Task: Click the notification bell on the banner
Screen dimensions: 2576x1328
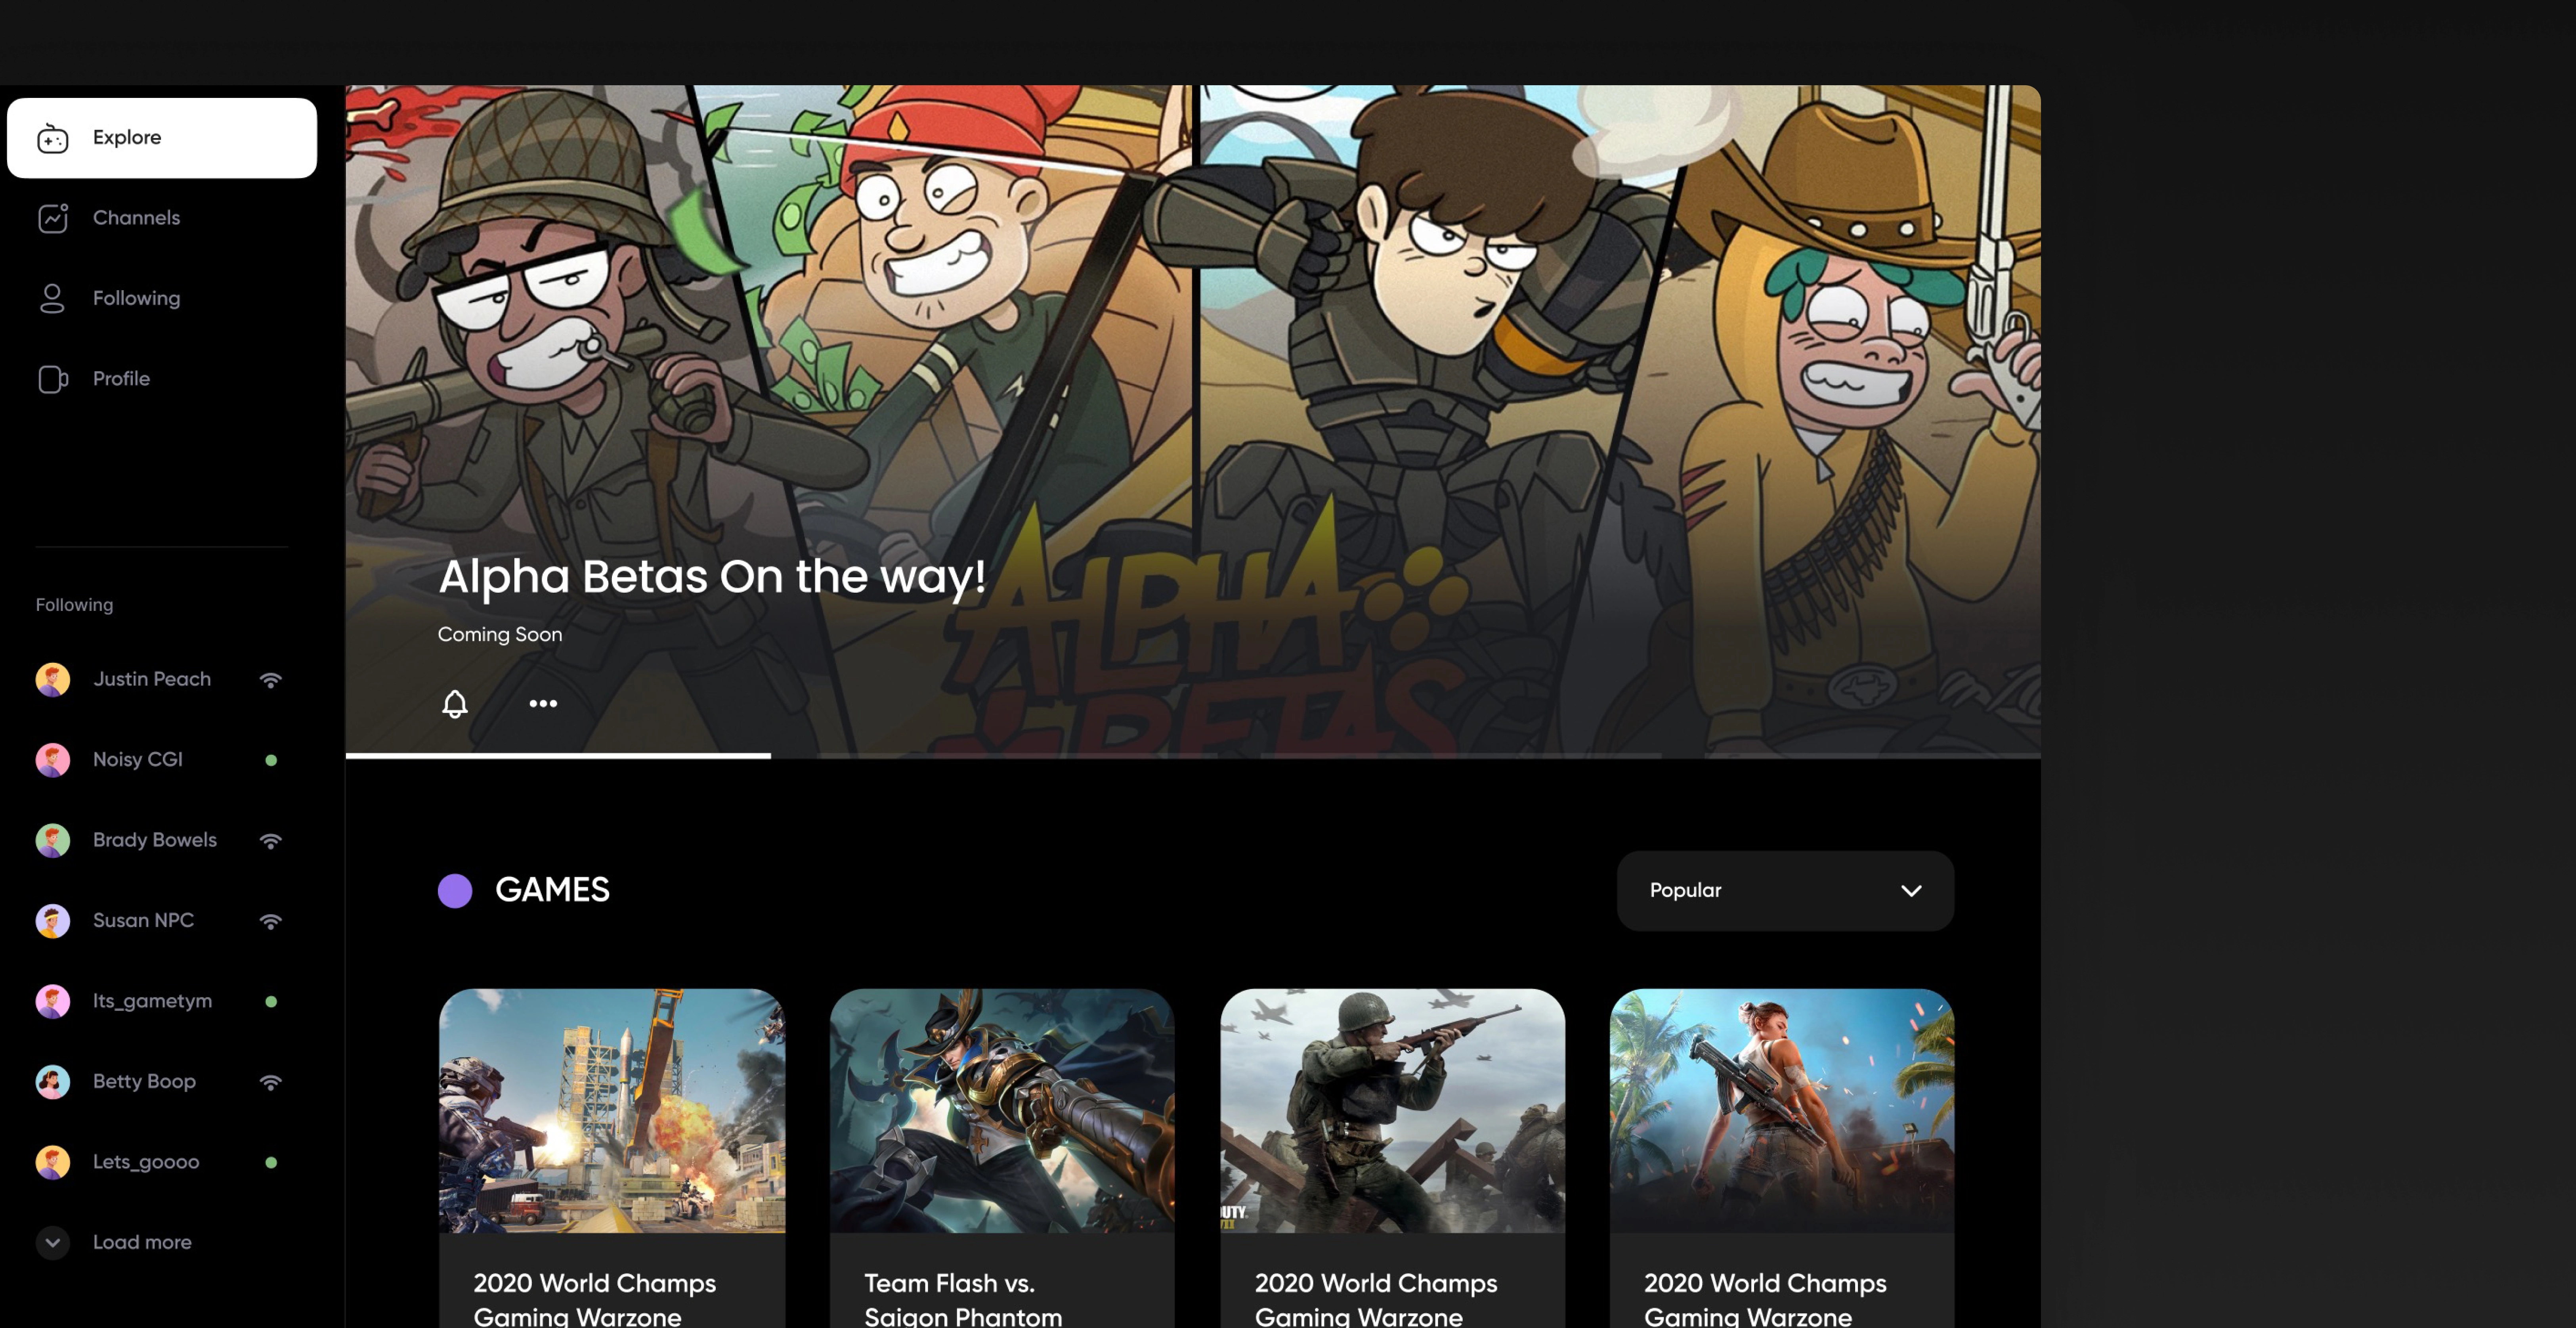Action: click(455, 704)
